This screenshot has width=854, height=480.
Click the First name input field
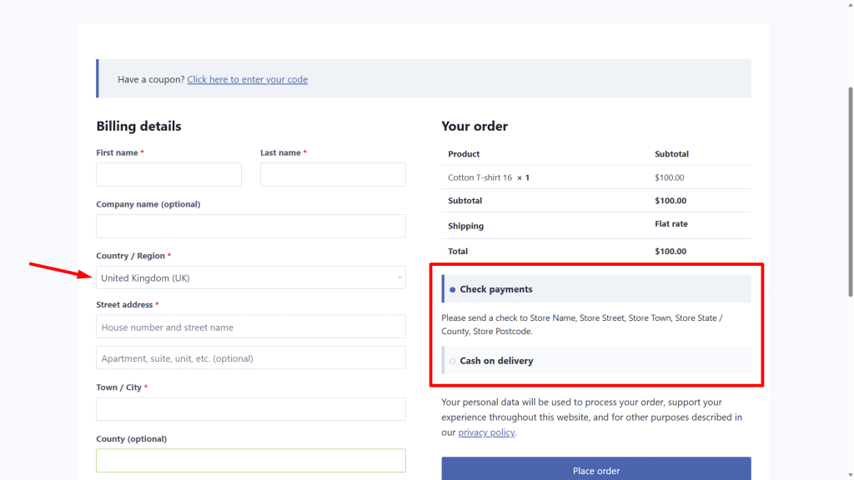[x=168, y=174]
